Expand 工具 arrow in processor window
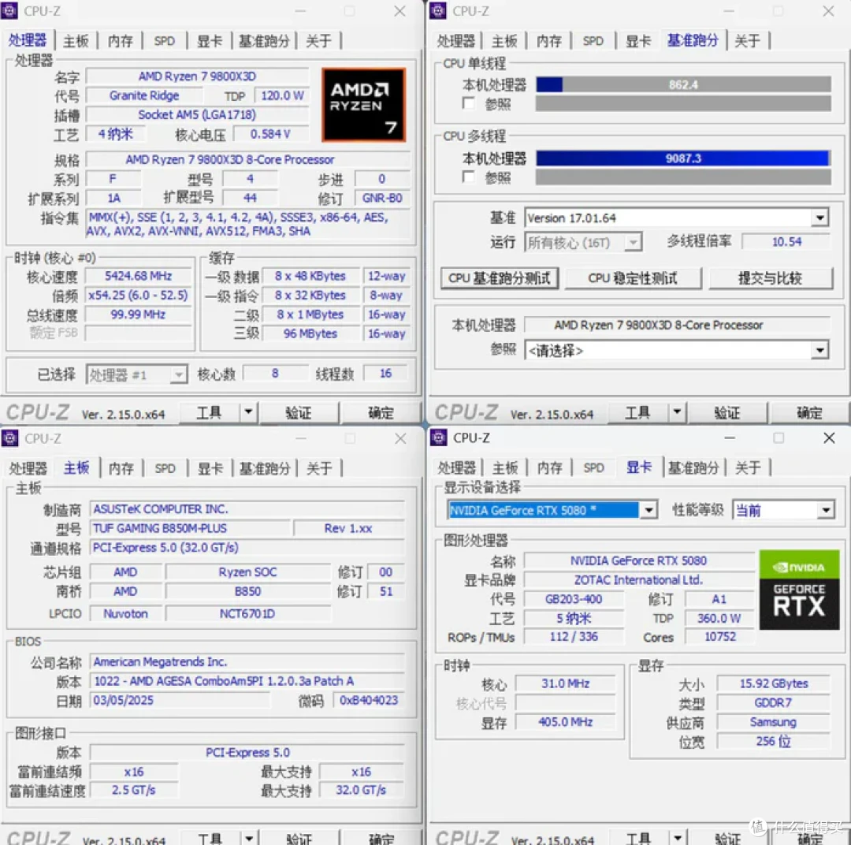This screenshot has height=845, width=851. (x=248, y=412)
